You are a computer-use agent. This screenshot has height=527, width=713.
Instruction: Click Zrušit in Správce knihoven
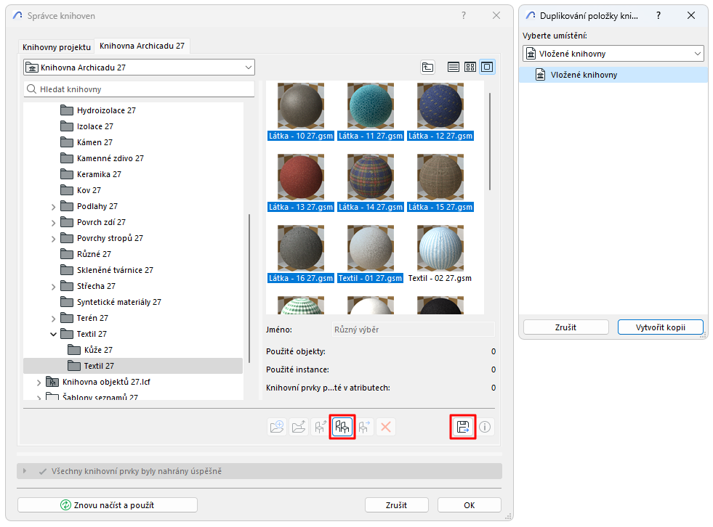click(x=397, y=505)
